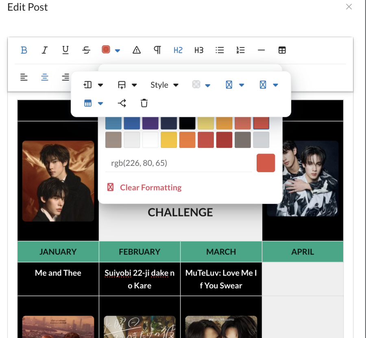Click the spoiler warning triangle icon
Screen dimensions: 366x338
[137, 50]
